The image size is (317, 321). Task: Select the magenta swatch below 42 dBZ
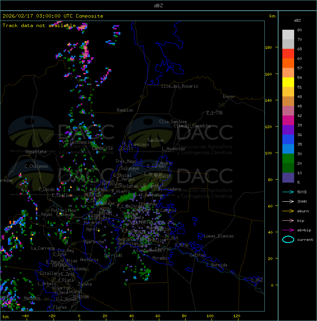[288, 120]
